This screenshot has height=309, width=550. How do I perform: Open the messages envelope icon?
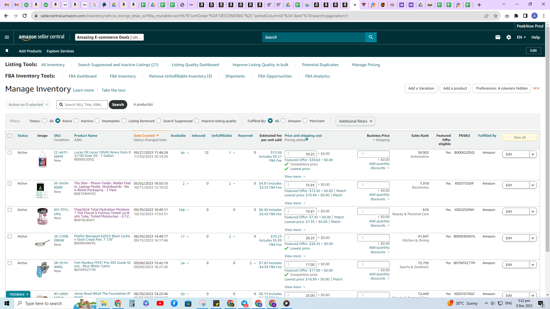[x=498, y=37]
